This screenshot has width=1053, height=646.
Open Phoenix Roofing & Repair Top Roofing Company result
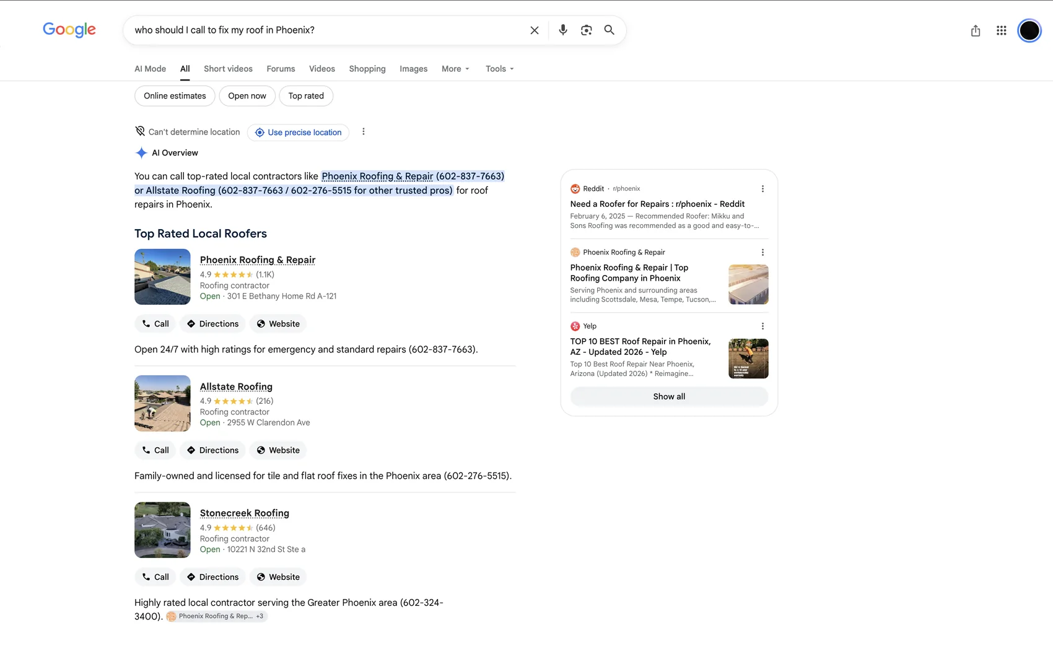pos(629,273)
